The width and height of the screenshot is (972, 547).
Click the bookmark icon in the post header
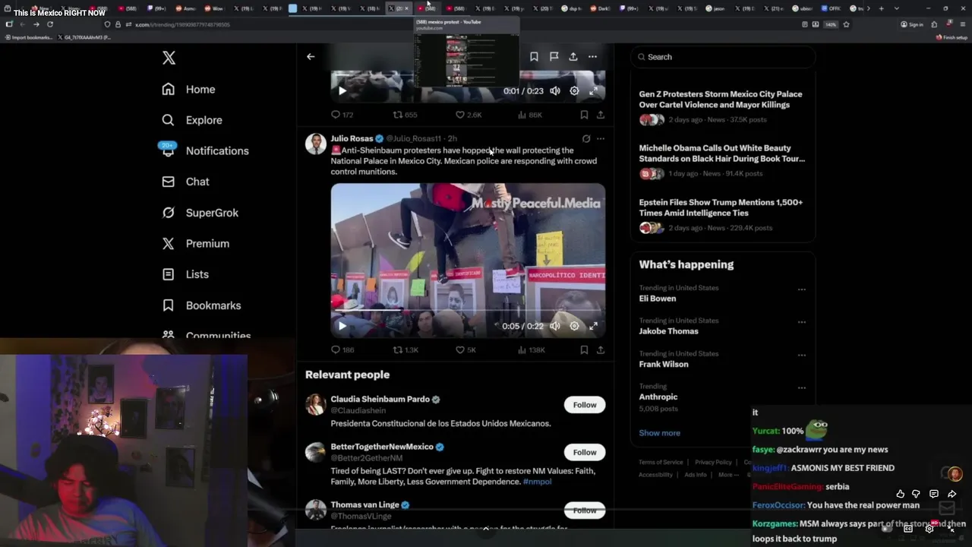[534, 56]
